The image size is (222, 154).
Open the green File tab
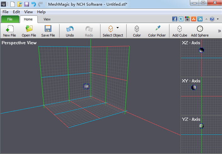coord(10,19)
